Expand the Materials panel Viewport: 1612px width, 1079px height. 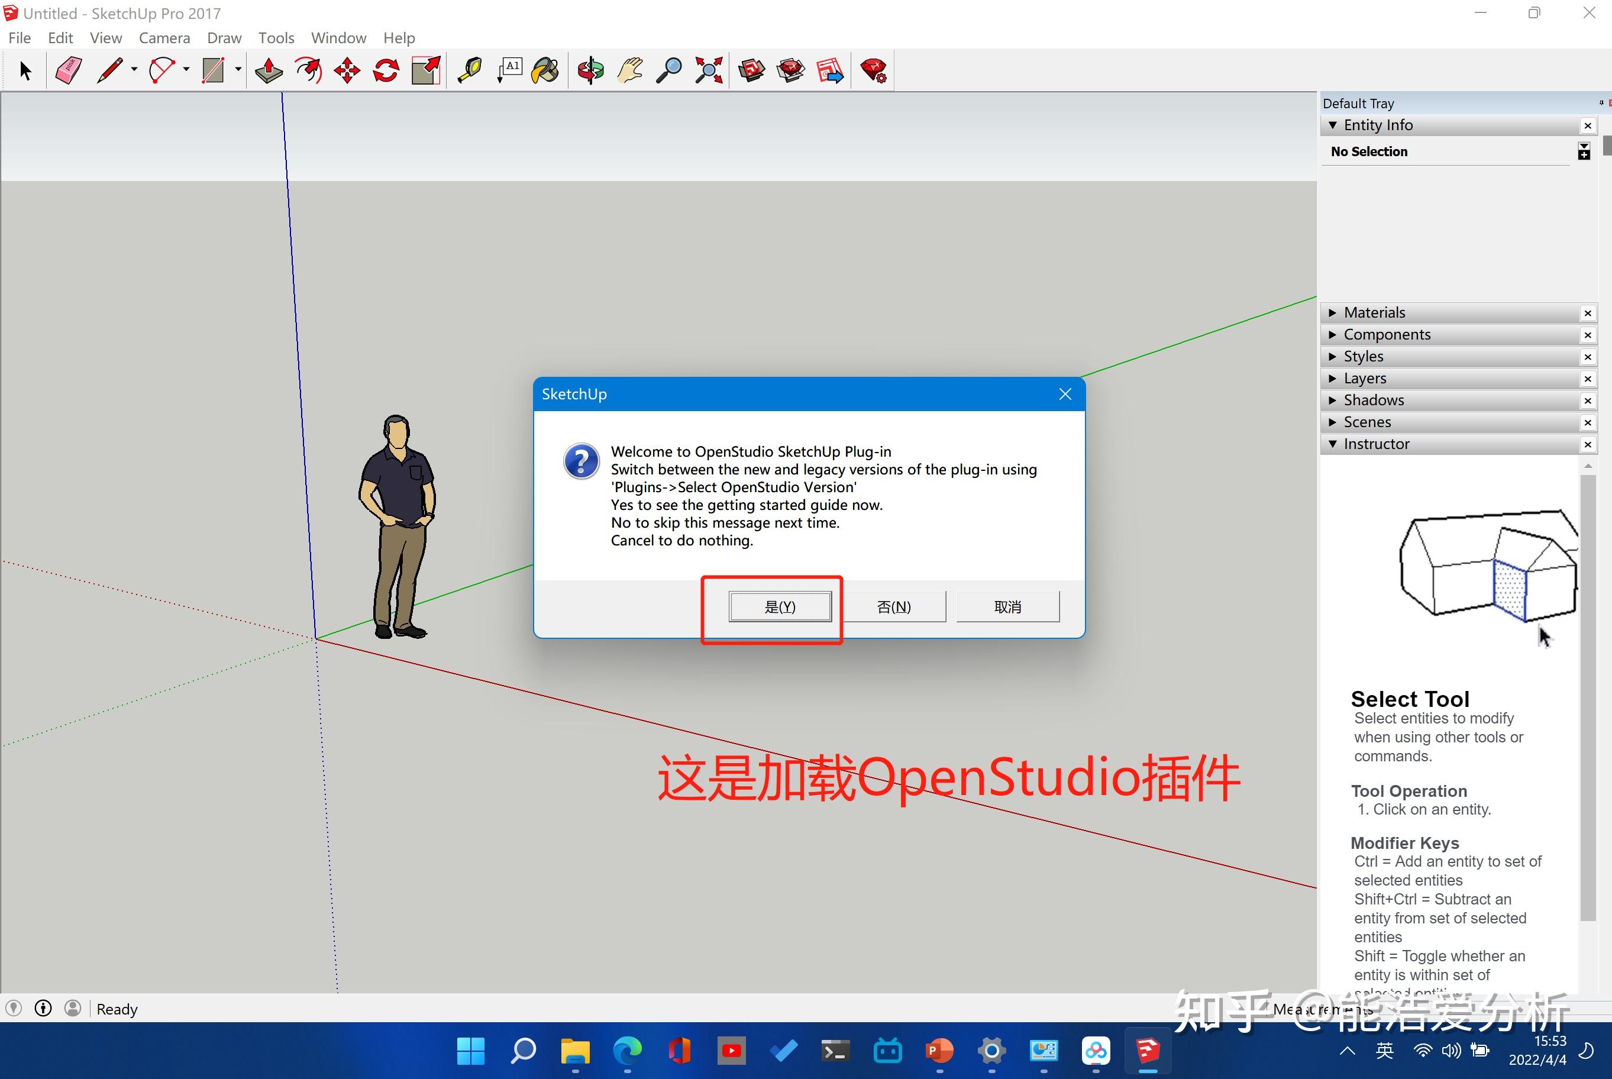[x=1374, y=312]
